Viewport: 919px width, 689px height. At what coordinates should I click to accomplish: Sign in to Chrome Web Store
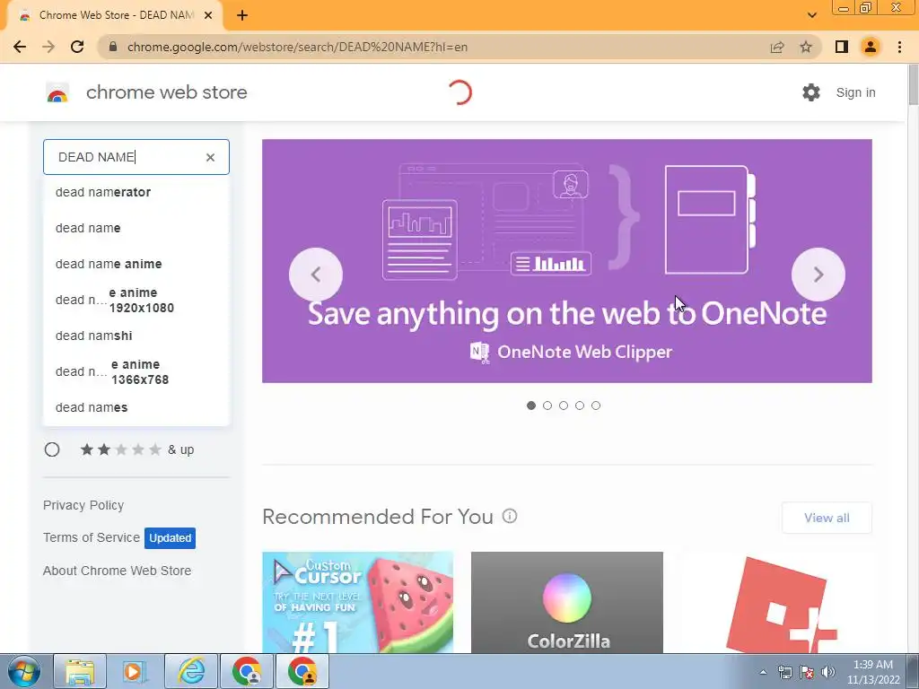pos(855,92)
